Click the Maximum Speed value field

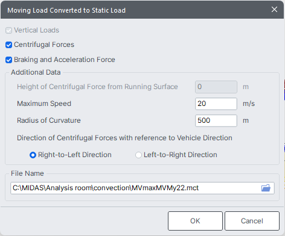(x=216, y=104)
